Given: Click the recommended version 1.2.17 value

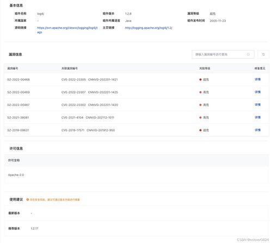Looking at the screenshot, I should click(x=34, y=228).
